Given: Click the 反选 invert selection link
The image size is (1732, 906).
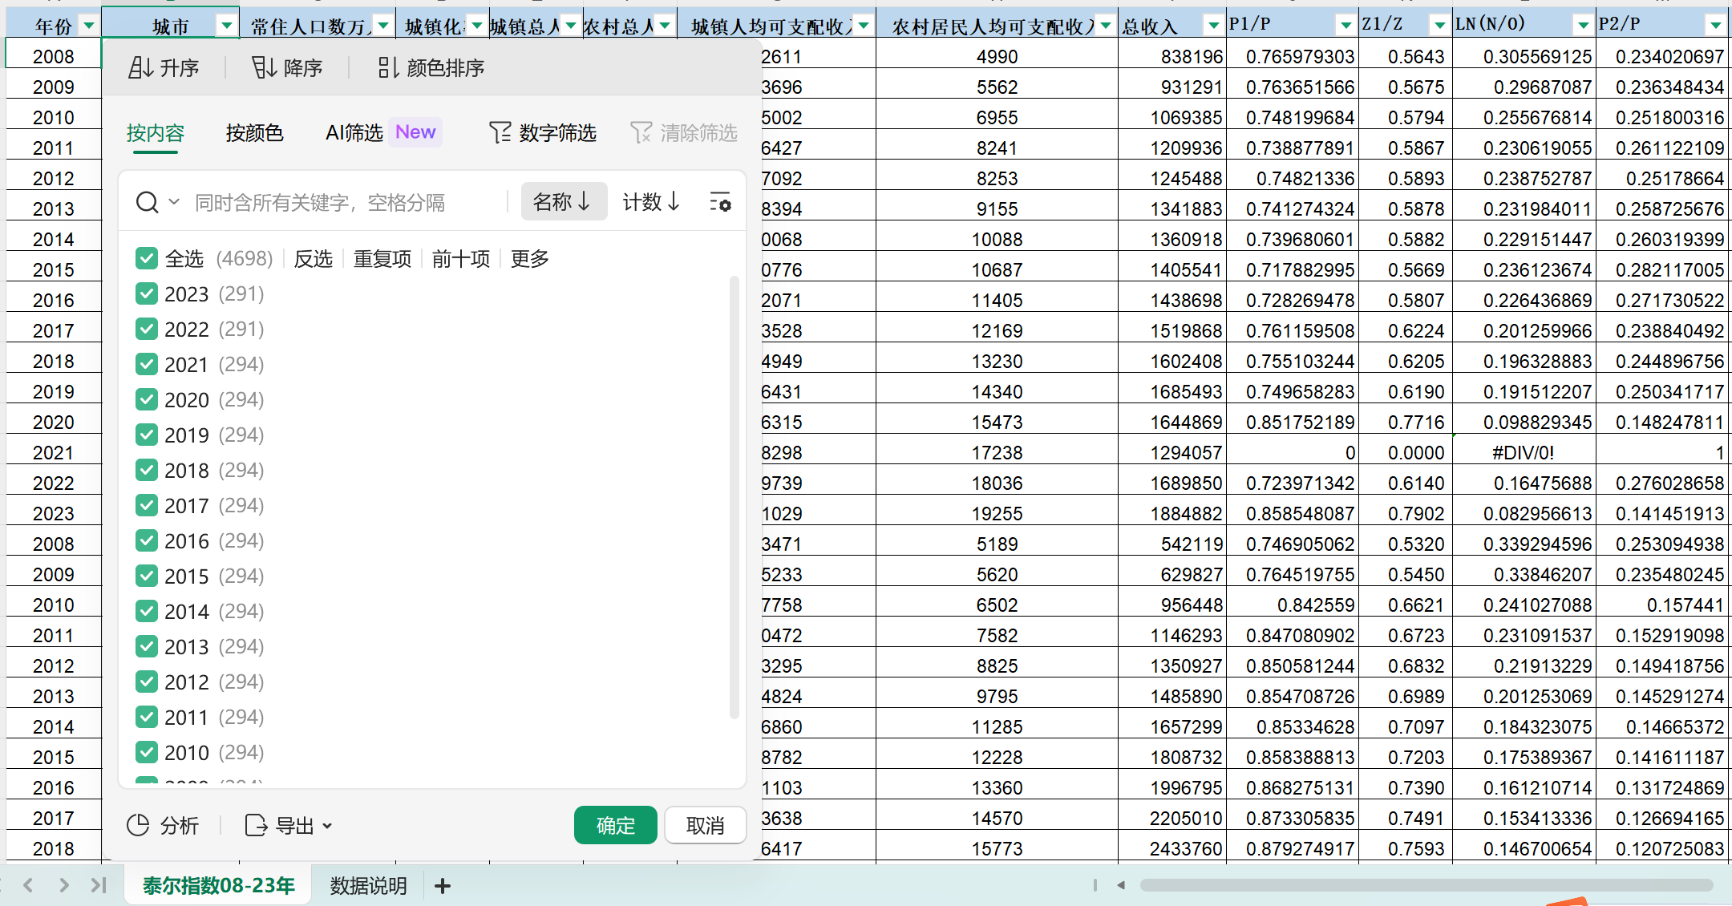Looking at the screenshot, I should [x=313, y=259].
